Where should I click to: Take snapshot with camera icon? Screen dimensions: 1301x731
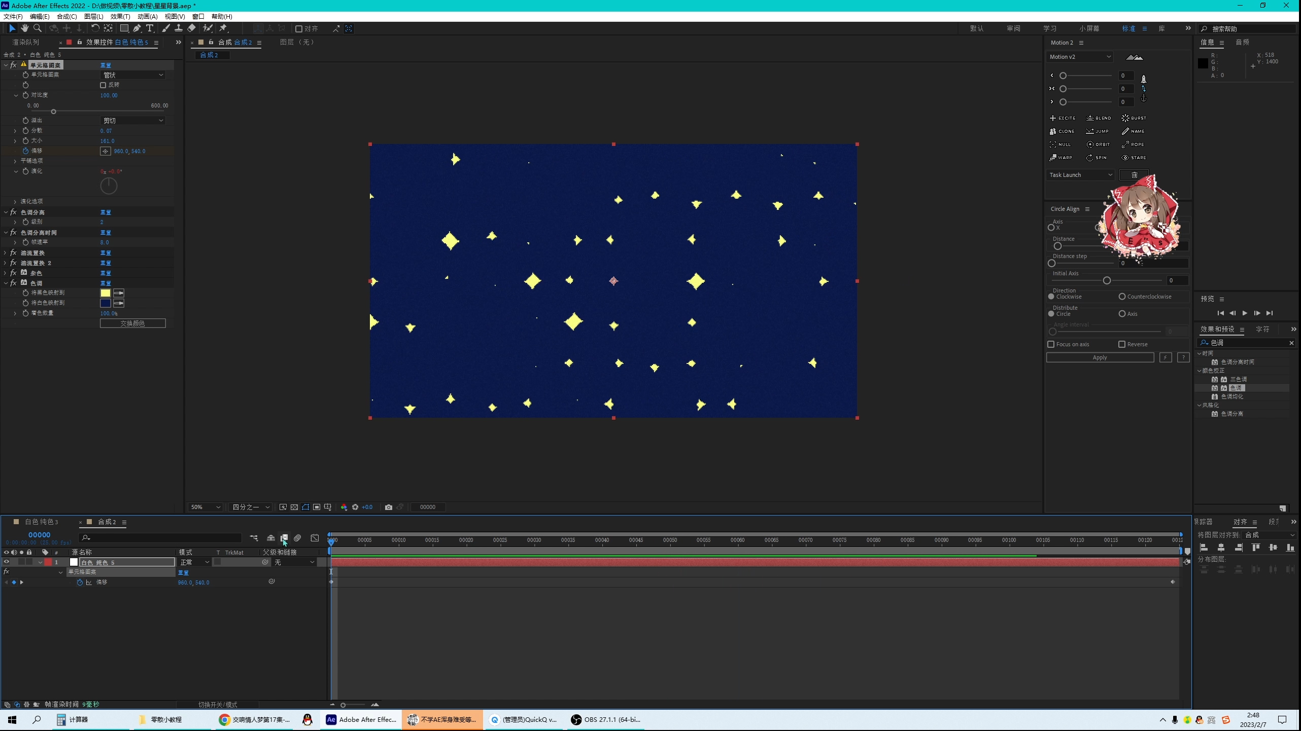389,507
